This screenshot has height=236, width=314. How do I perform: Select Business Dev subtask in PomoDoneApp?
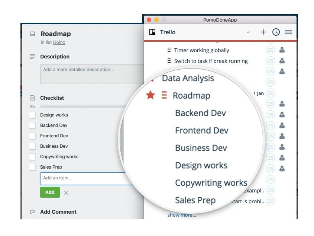[201, 148]
